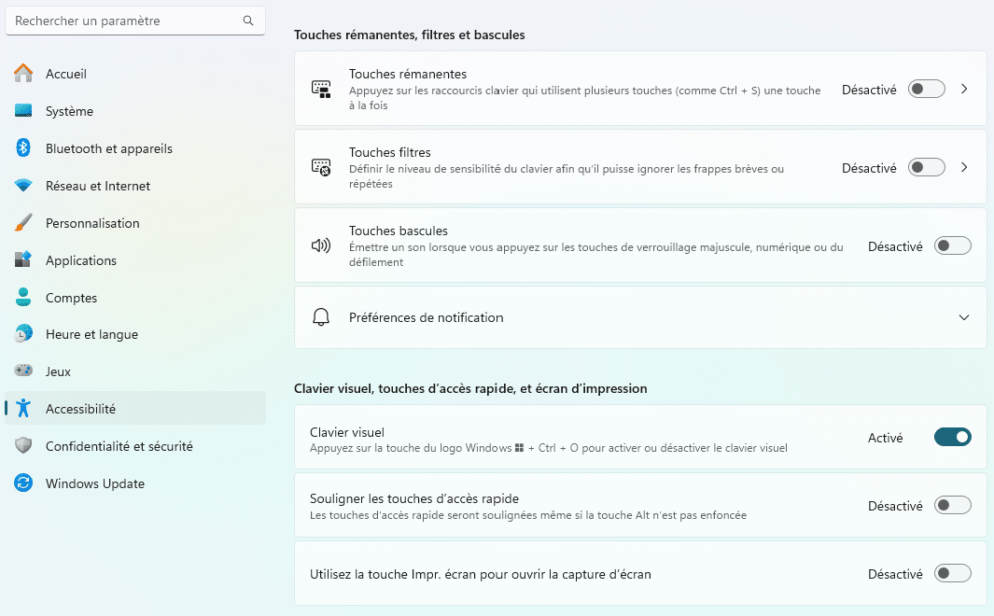The image size is (994, 616).
Task: Open Windows Update settings
Action: point(94,483)
